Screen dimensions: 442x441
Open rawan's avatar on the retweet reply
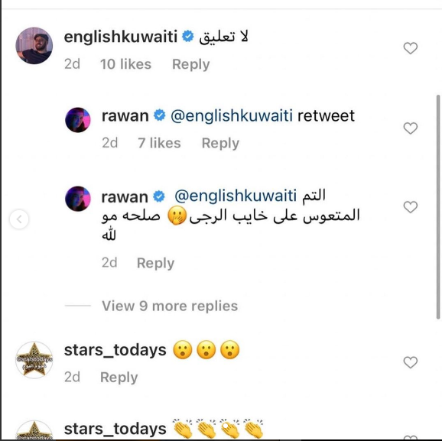[x=78, y=120]
